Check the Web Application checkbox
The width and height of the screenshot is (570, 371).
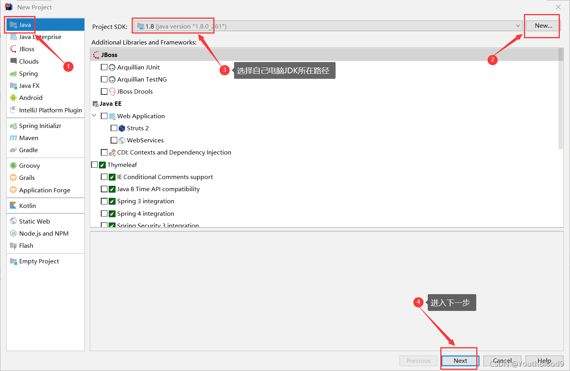coord(104,116)
